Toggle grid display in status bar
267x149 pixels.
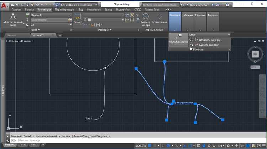[150, 145]
